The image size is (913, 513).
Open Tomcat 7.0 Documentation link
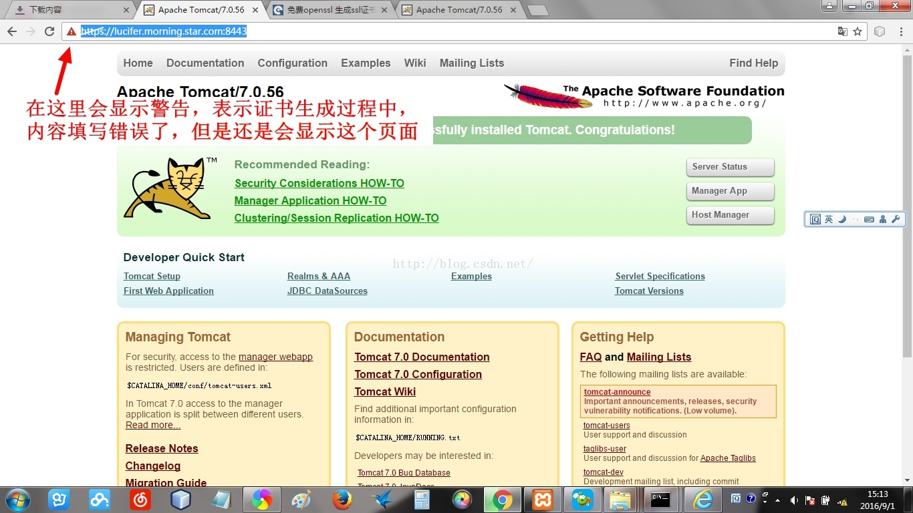422,357
